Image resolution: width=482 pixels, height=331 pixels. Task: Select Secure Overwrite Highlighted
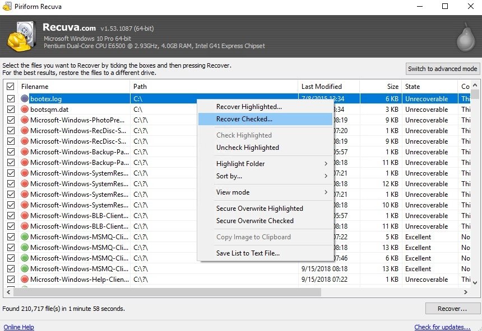pyautogui.click(x=265, y=209)
